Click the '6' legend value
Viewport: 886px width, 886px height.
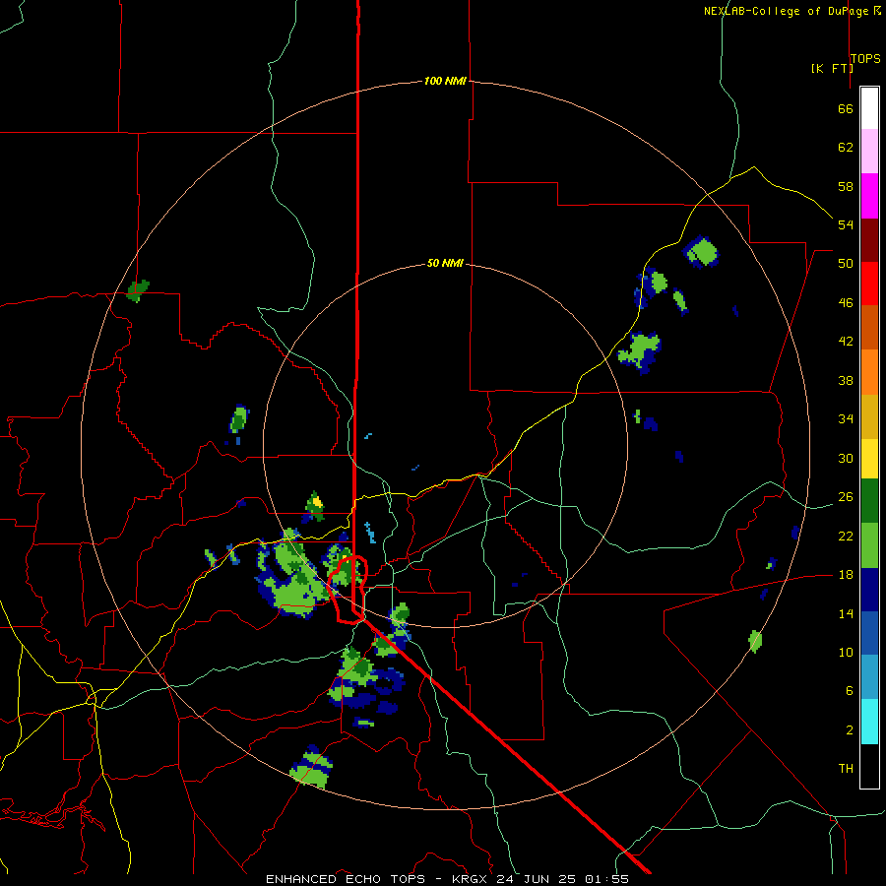(x=849, y=690)
